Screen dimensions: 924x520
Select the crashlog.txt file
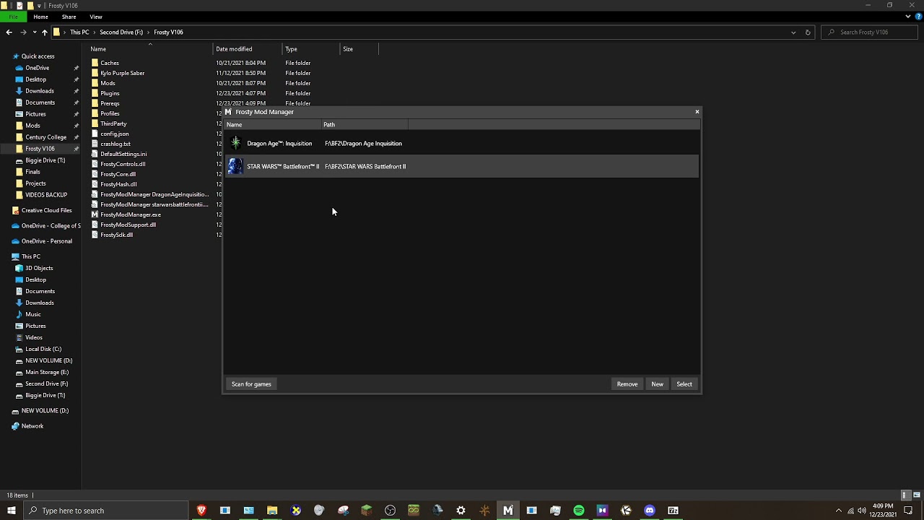pos(115,144)
